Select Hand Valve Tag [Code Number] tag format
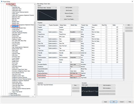 coord(45,85)
